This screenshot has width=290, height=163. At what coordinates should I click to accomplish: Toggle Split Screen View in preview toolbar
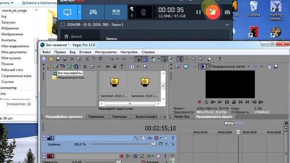[x=203, y=67]
